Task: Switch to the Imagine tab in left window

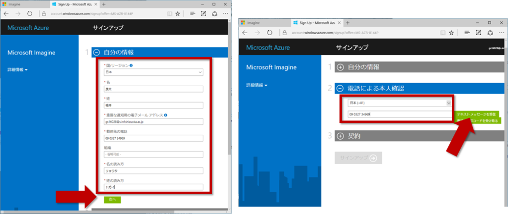Action: [25, 4]
